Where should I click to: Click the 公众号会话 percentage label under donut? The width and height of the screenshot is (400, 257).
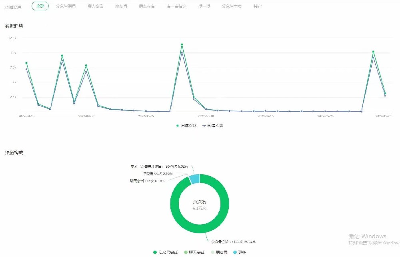click(234, 242)
